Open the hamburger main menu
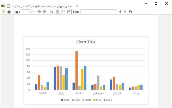 tap(8, 6)
